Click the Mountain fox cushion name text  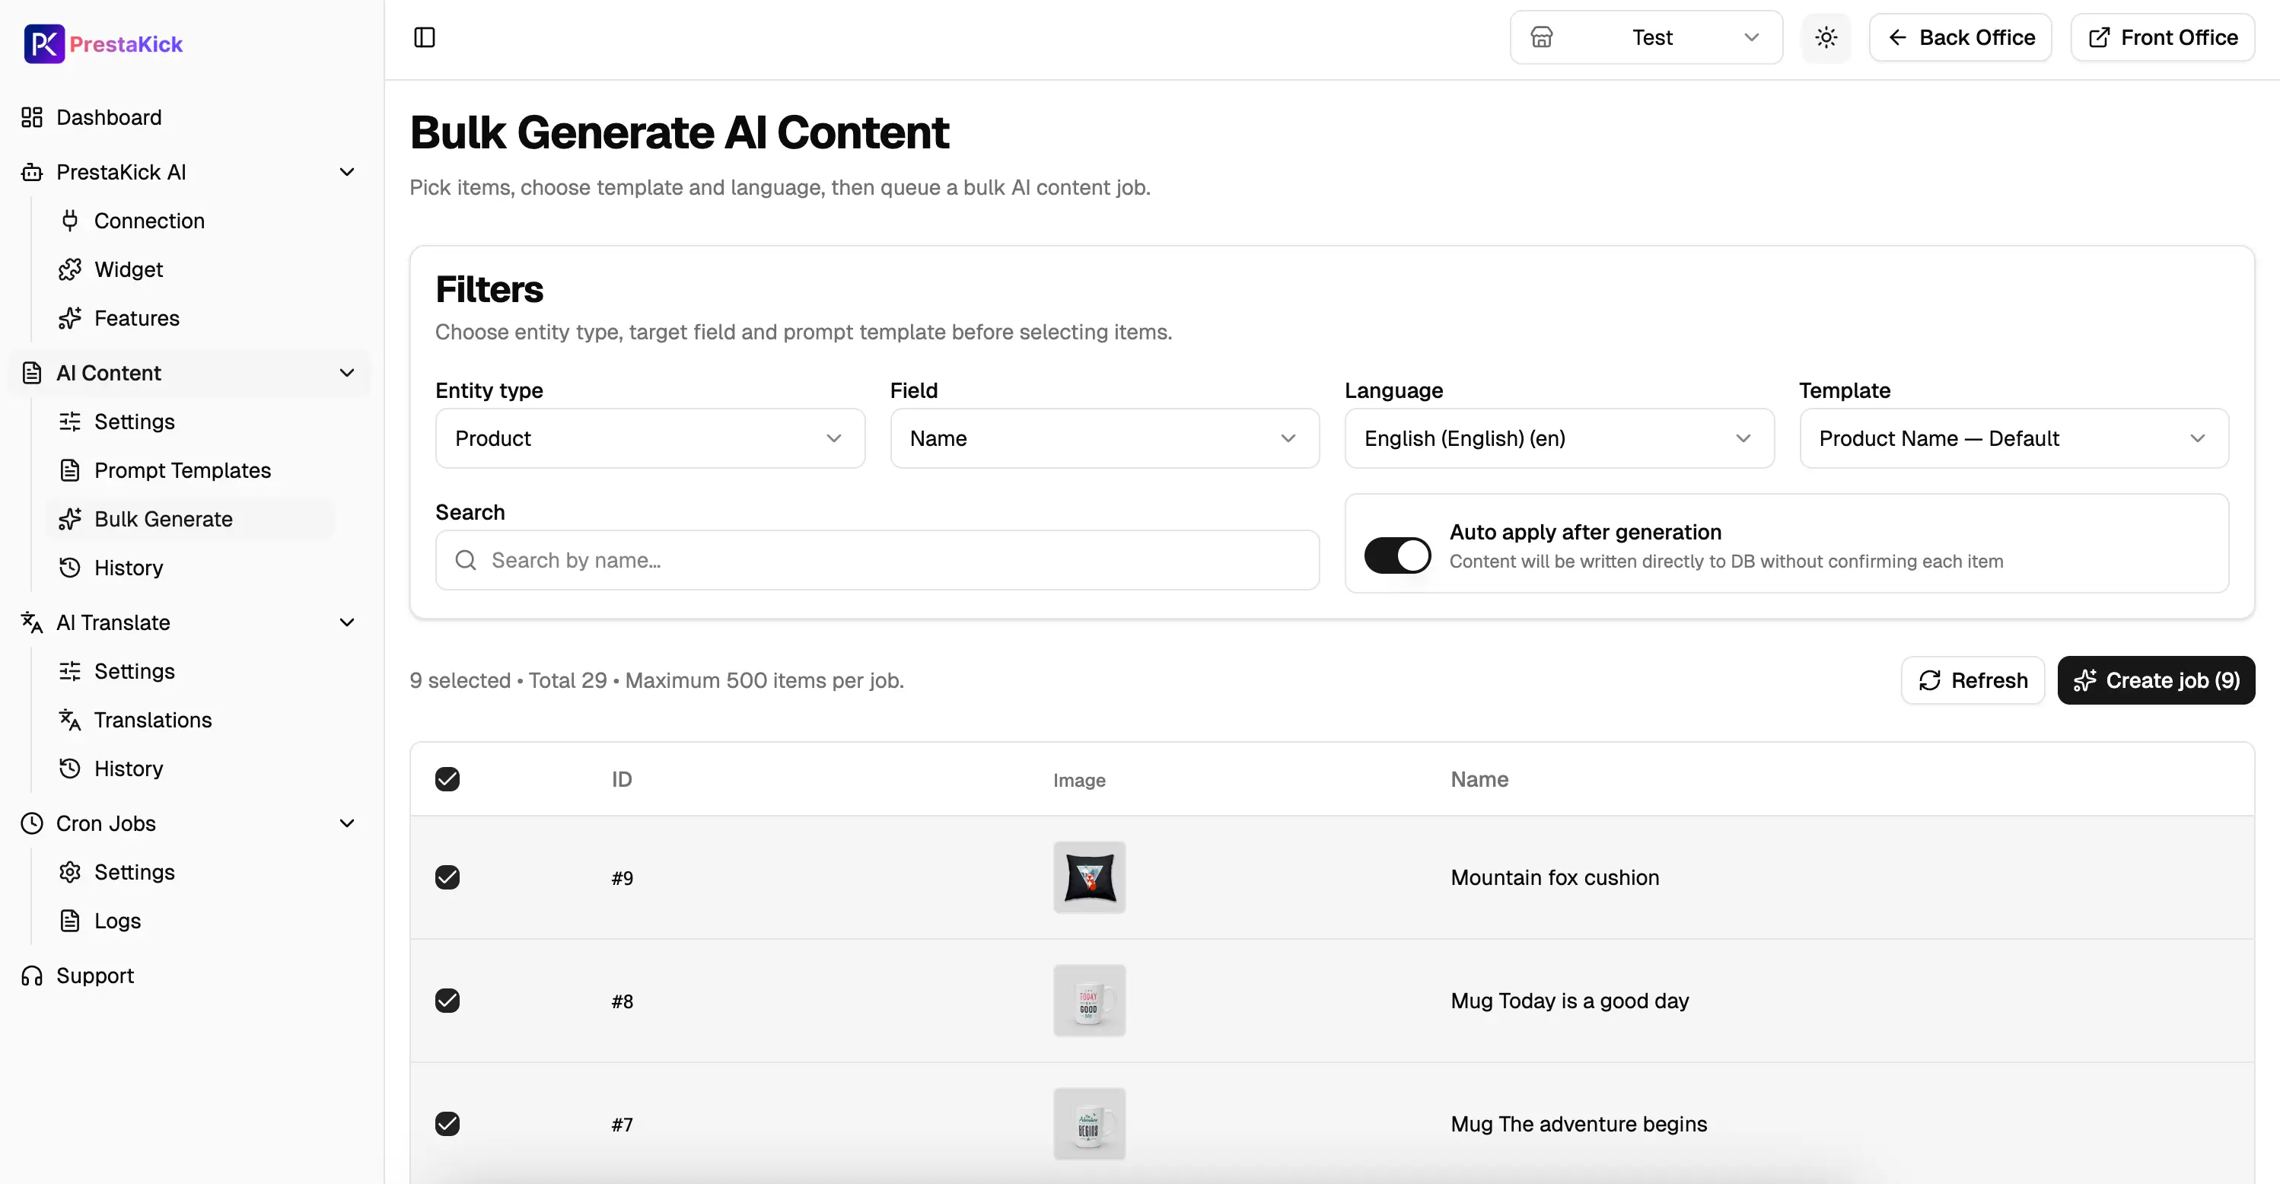(1554, 877)
